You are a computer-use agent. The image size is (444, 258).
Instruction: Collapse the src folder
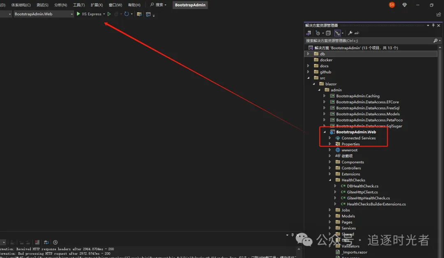308,78
